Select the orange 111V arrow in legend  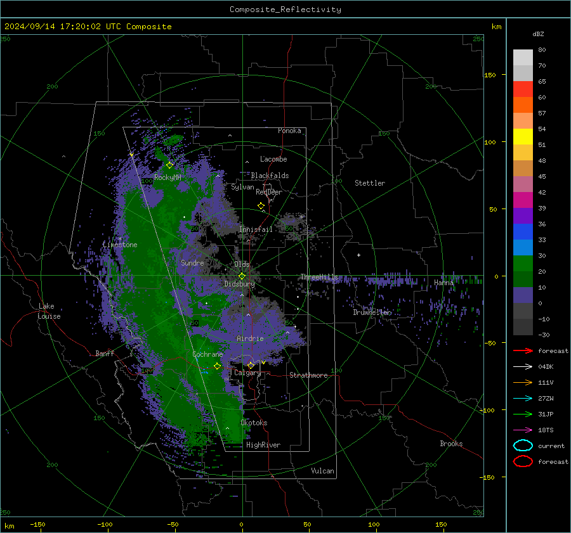[x=523, y=382]
